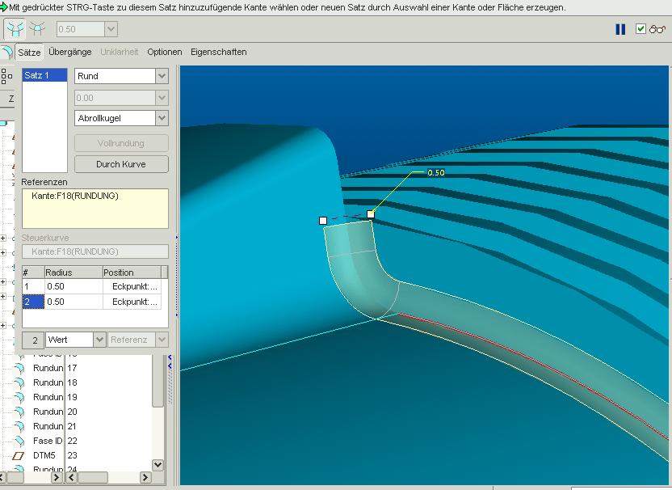The width and height of the screenshot is (672, 490).
Task: Open the Übergänge tab
Action: pyautogui.click(x=69, y=52)
